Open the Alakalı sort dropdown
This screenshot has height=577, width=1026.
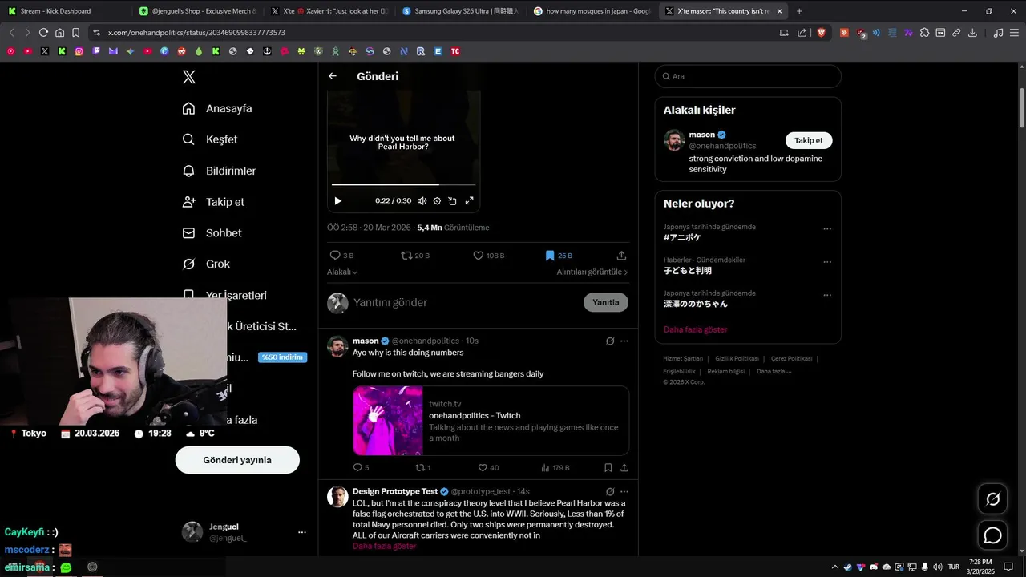[342, 272]
